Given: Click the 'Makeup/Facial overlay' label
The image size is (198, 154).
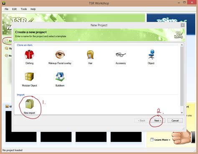Looking at the screenshot, I should click(60, 63).
